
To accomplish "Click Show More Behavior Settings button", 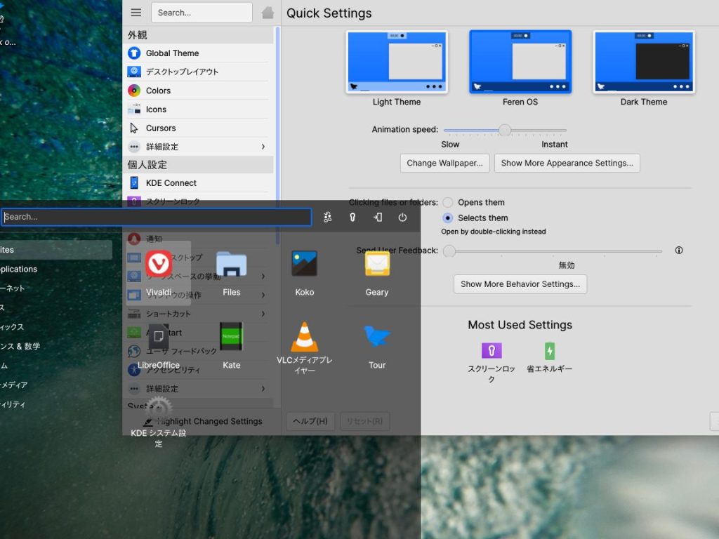I will 520,284.
